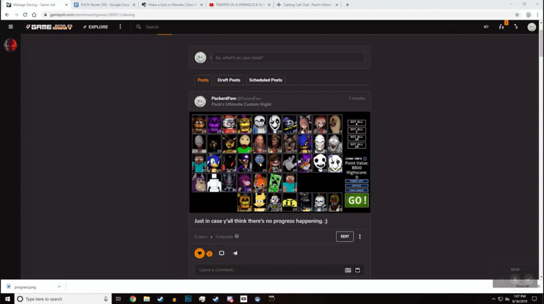The height and width of the screenshot is (304, 544).
Task: Open Photoshop from the taskbar
Action: coord(188,299)
